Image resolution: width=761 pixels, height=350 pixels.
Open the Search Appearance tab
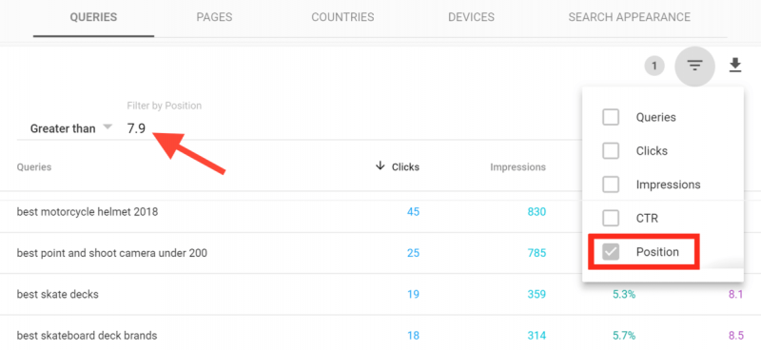(x=629, y=17)
